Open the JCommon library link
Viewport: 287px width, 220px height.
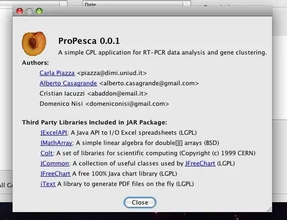click(55, 163)
